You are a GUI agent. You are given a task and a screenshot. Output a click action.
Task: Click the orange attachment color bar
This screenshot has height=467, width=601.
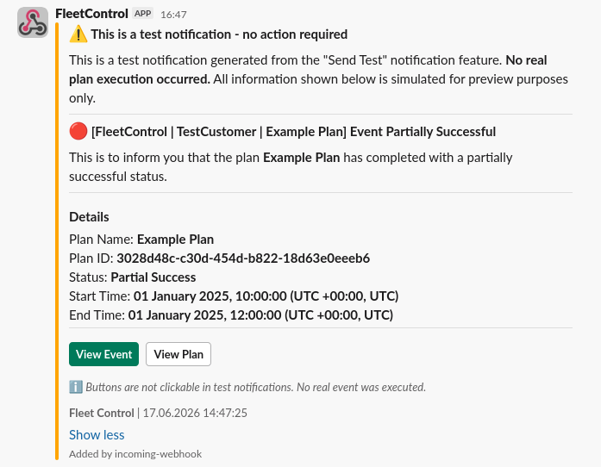click(57, 241)
